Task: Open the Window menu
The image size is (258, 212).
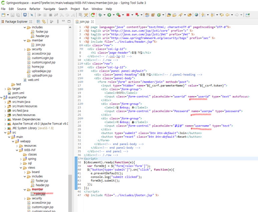Action: [97, 9]
